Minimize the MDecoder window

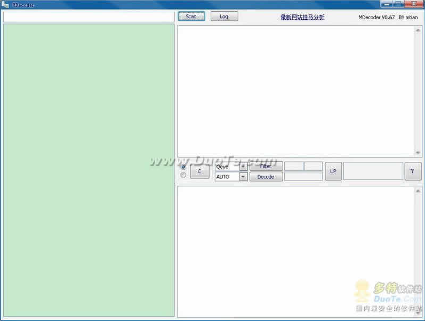[x=386, y=4]
